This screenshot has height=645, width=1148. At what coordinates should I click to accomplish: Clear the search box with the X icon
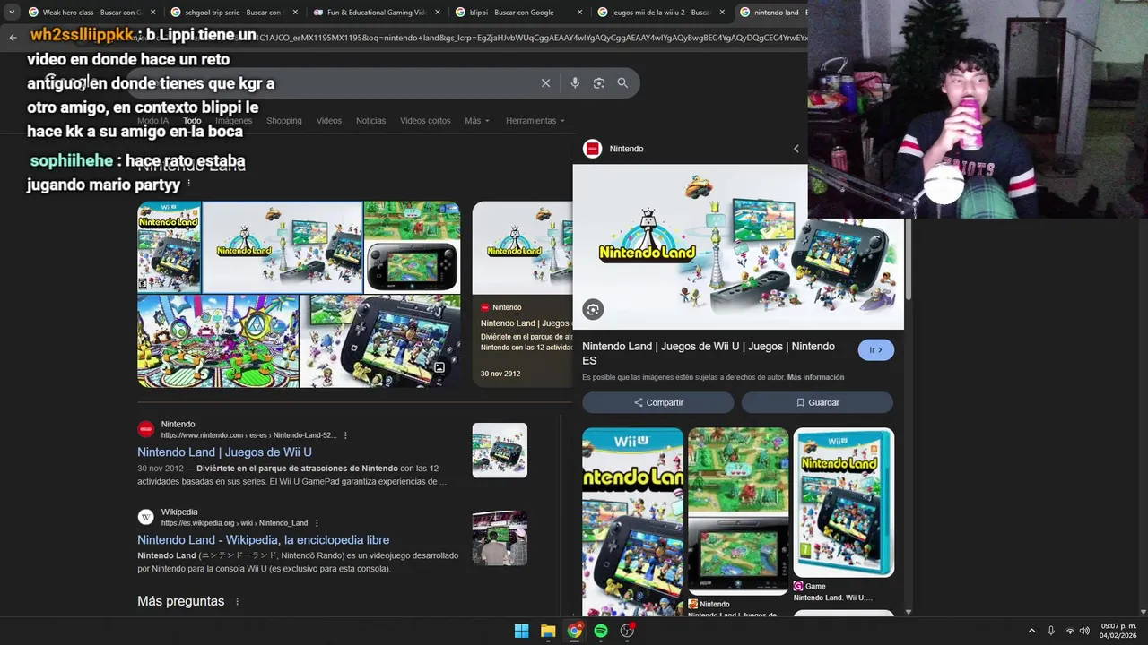tap(545, 83)
